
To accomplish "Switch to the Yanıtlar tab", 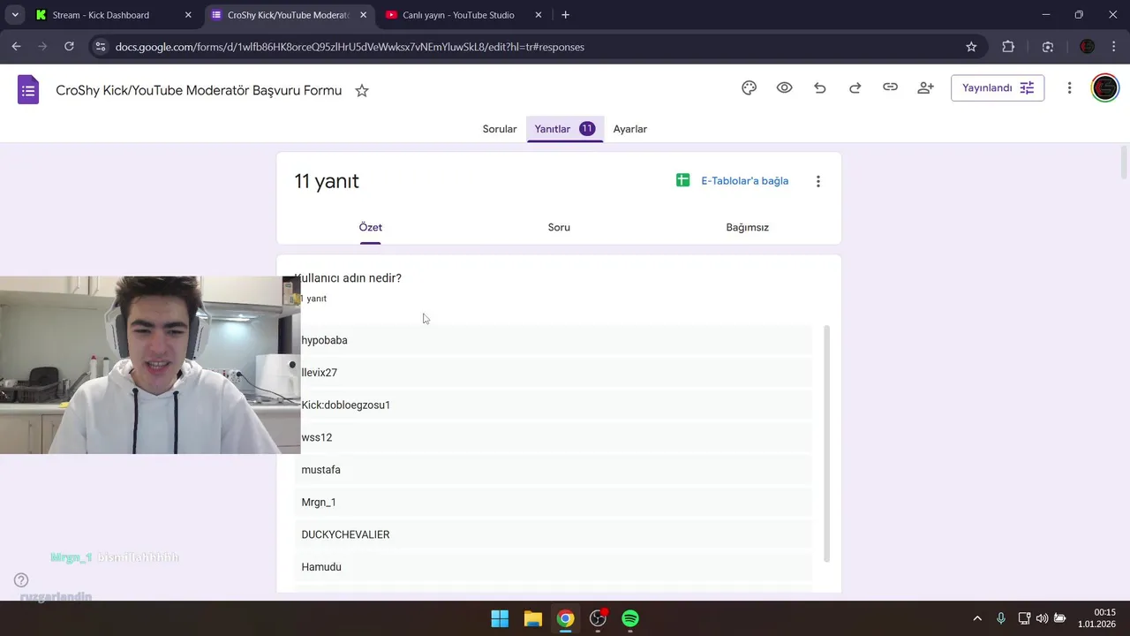I will click(565, 129).
